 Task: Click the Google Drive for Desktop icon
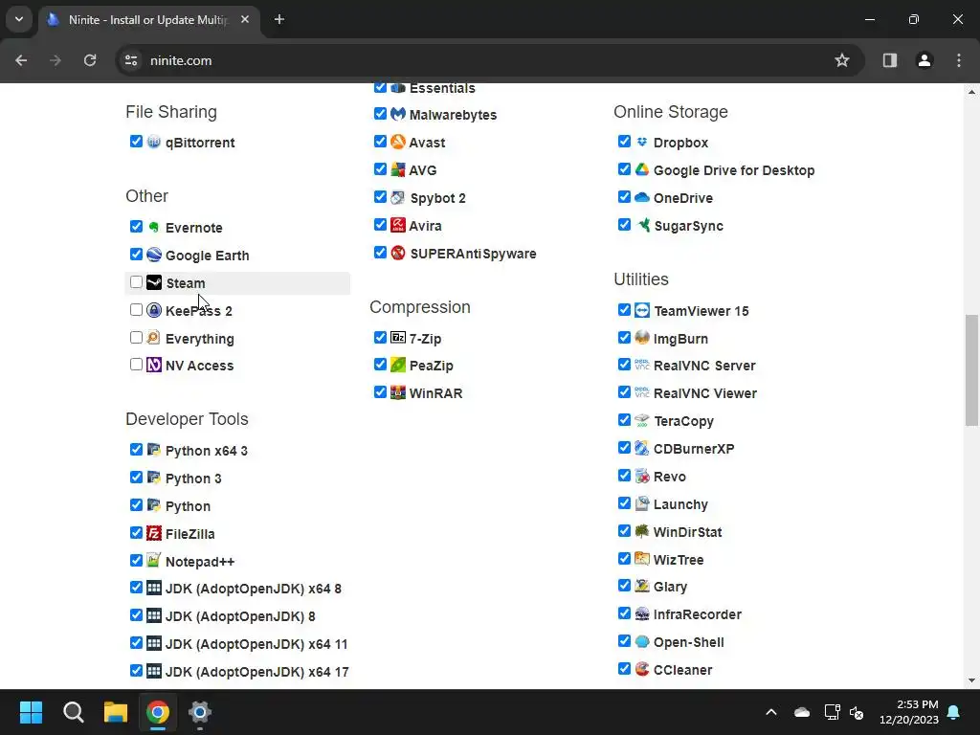pyautogui.click(x=642, y=169)
